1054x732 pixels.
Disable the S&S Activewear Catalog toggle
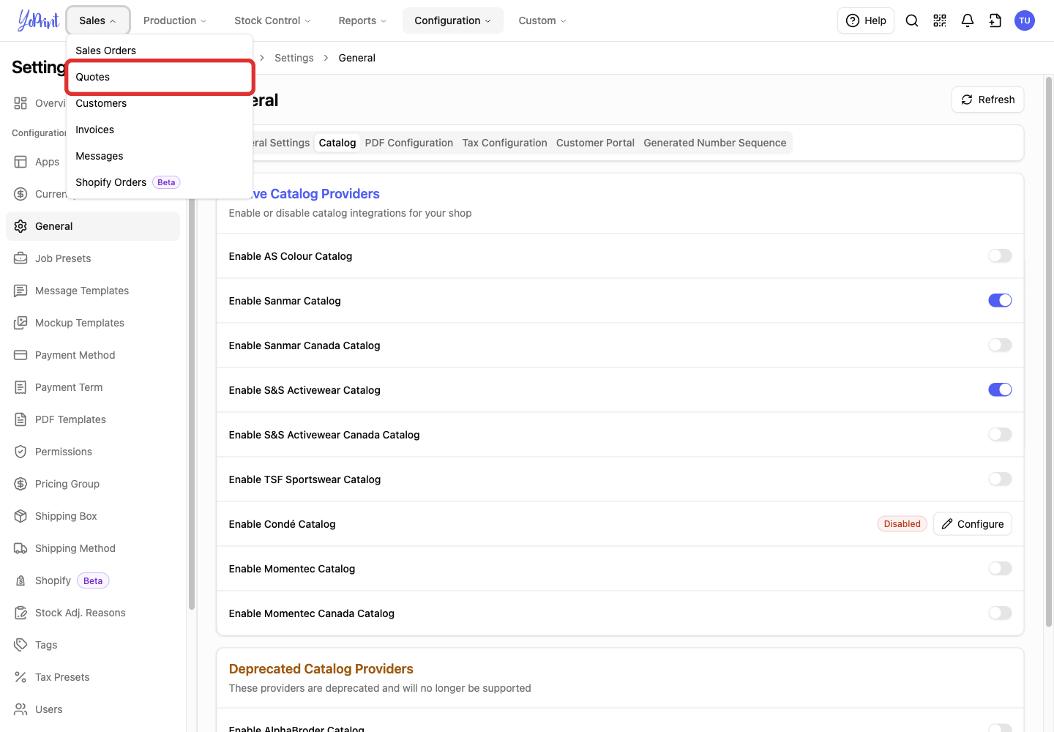coord(1000,390)
